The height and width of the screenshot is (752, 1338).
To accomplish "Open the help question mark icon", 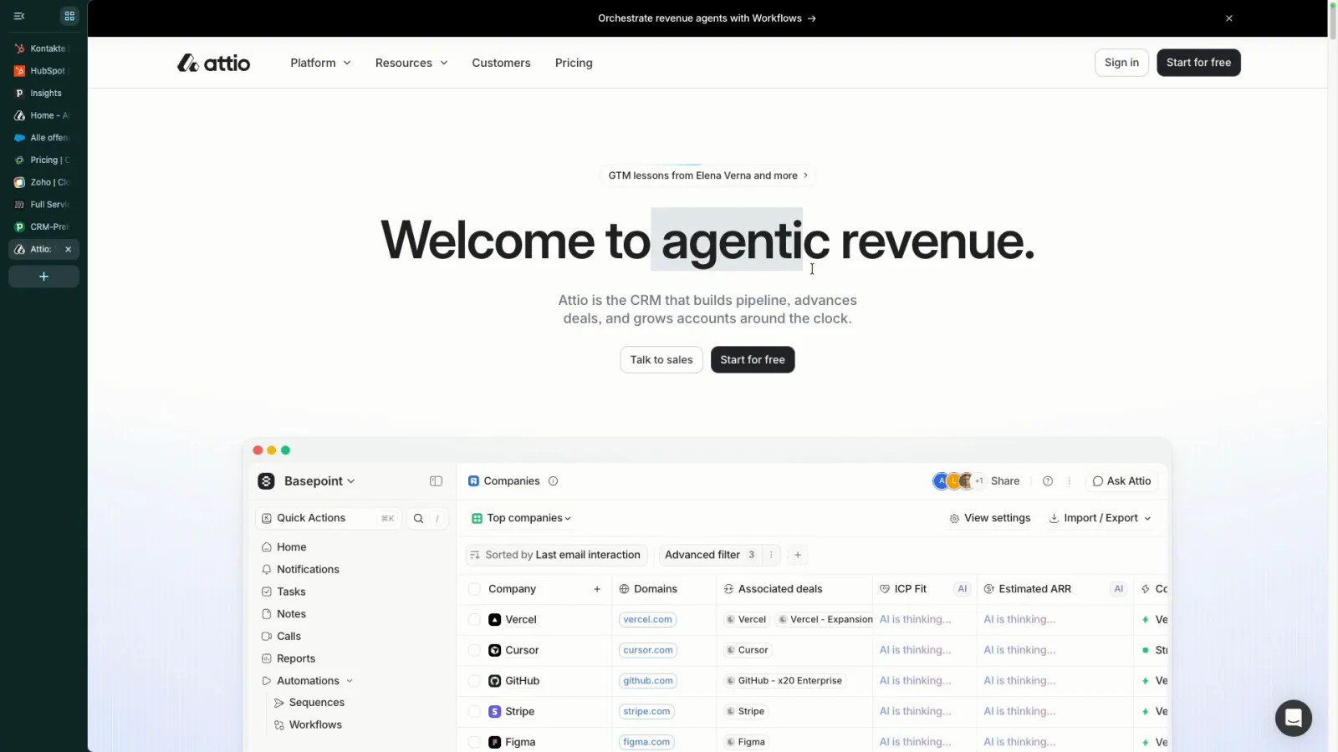I will point(1048,481).
